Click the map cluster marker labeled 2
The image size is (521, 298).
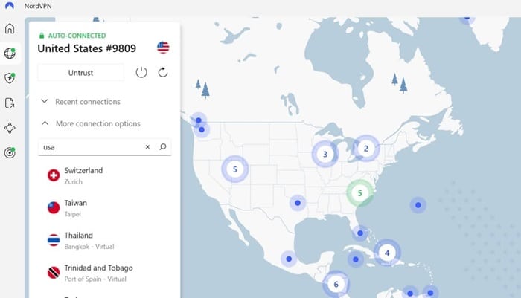click(366, 149)
